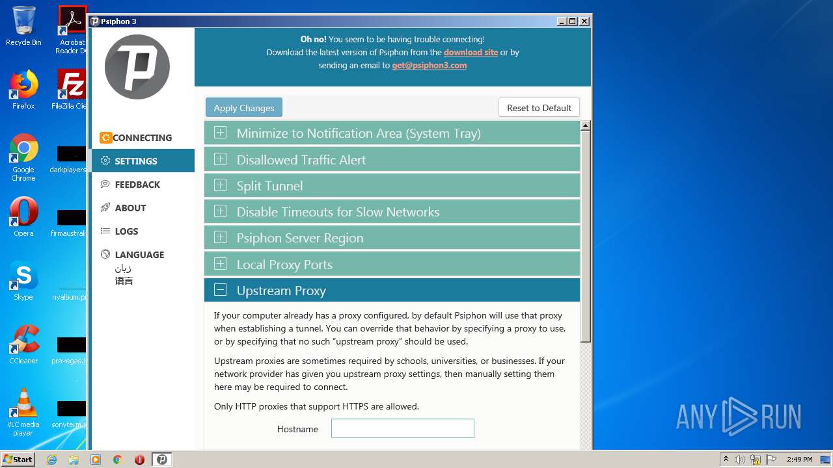Show hidden system tray icons
This screenshot has height=468, width=833.
[x=726, y=460]
